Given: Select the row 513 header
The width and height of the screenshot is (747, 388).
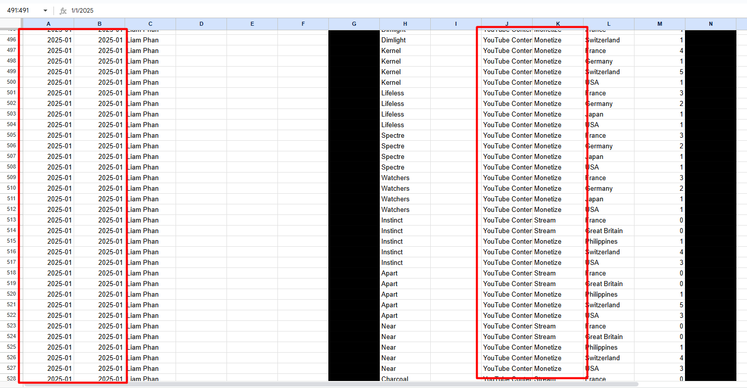Looking at the screenshot, I should [x=11, y=220].
